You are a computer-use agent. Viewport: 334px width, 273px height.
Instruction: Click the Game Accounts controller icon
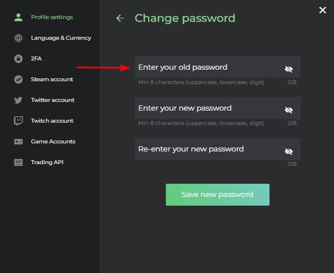(x=18, y=142)
